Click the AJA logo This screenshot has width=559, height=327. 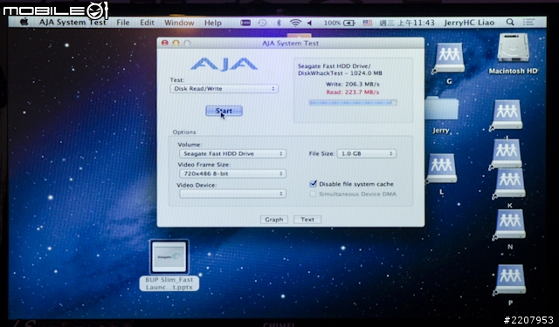(x=224, y=65)
